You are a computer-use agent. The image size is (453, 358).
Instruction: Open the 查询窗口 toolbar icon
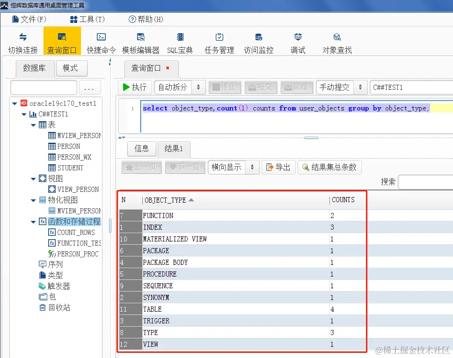click(62, 37)
